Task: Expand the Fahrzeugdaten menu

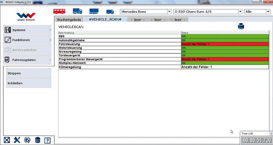Action: pyautogui.click(x=27, y=60)
